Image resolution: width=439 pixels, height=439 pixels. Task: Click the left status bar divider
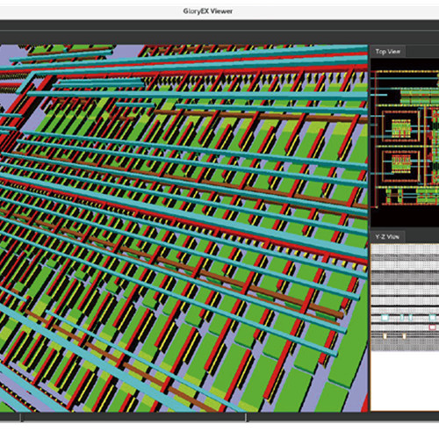click(x=21, y=417)
